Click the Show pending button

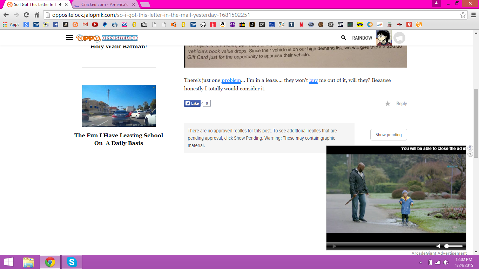[x=389, y=134]
